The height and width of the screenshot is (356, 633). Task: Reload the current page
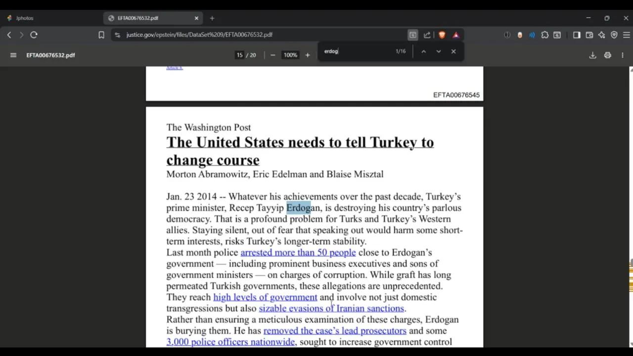point(34,35)
